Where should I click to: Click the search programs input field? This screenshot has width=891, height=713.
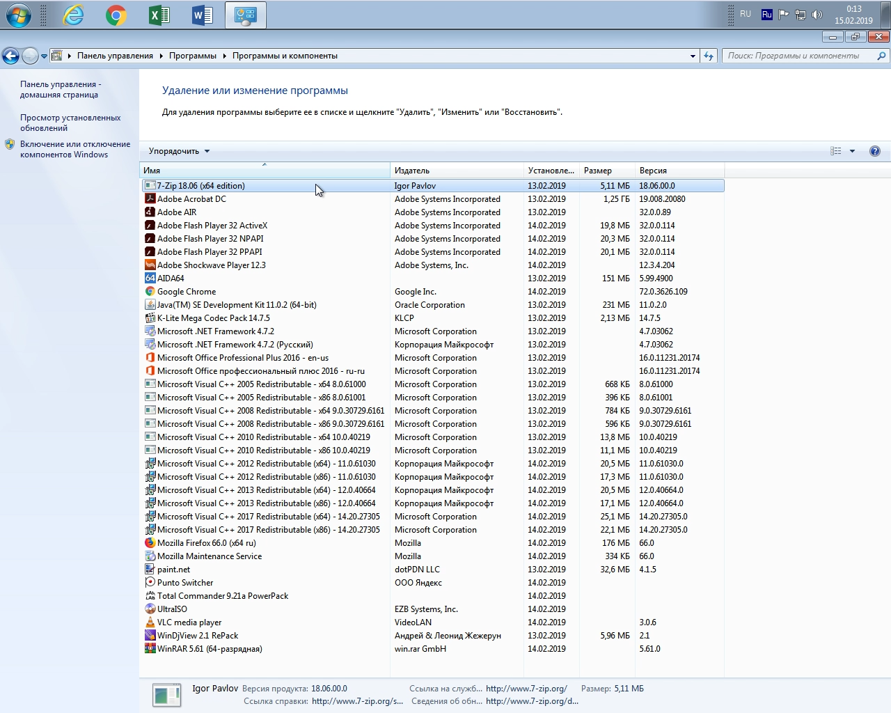point(799,56)
